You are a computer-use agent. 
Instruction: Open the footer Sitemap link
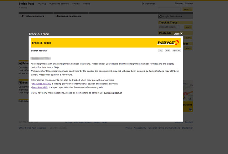click(178, 122)
